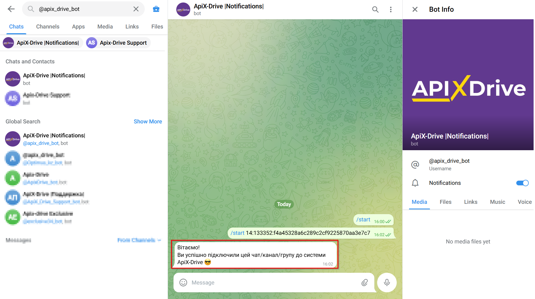Screen dimensions: 535x299
Task: Click the Message input field
Action: [x=274, y=283]
